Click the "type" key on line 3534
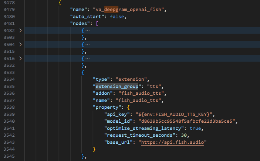Screen dimensions: 260x161 coord(101,80)
